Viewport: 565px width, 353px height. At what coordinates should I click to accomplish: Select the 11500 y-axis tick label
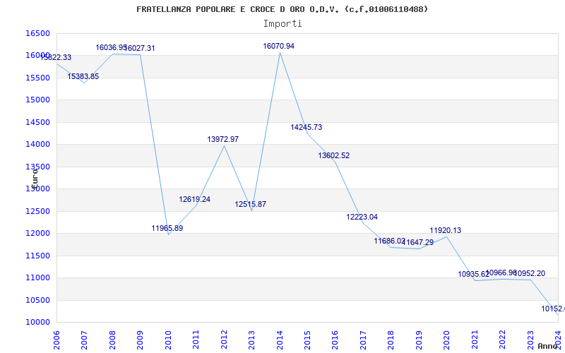[37, 256]
